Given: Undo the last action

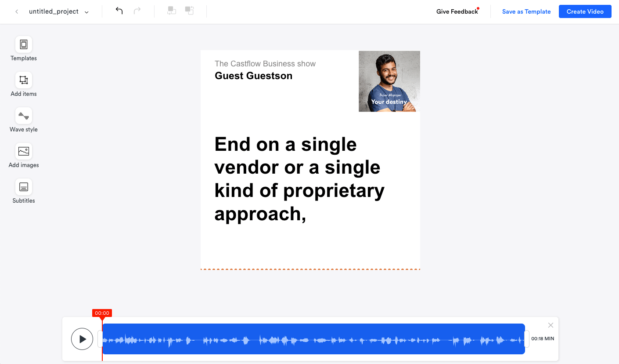Looking at the screenshot, I should (119, 11).
